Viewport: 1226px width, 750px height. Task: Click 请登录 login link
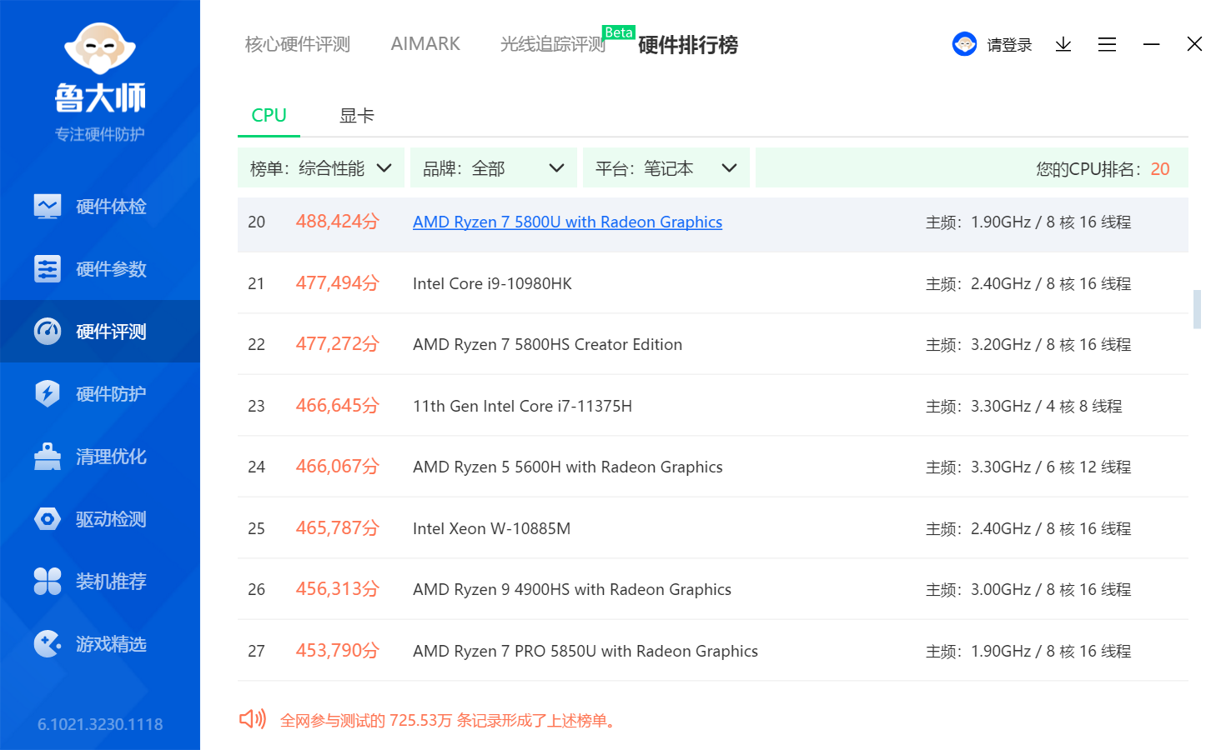1009,45
